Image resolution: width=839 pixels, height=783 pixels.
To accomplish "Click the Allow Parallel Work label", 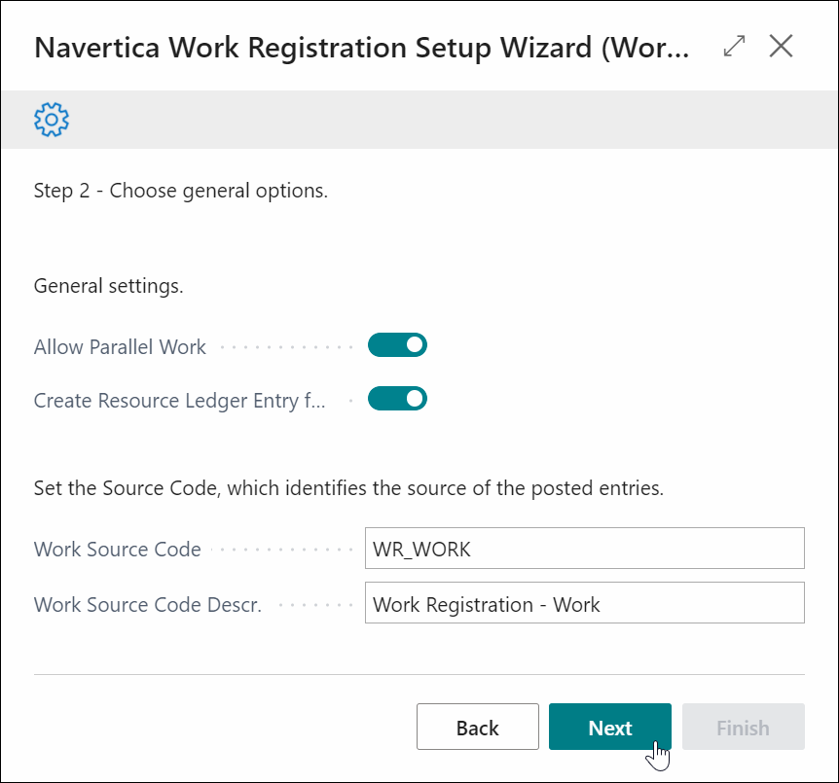I will (120, 347).
